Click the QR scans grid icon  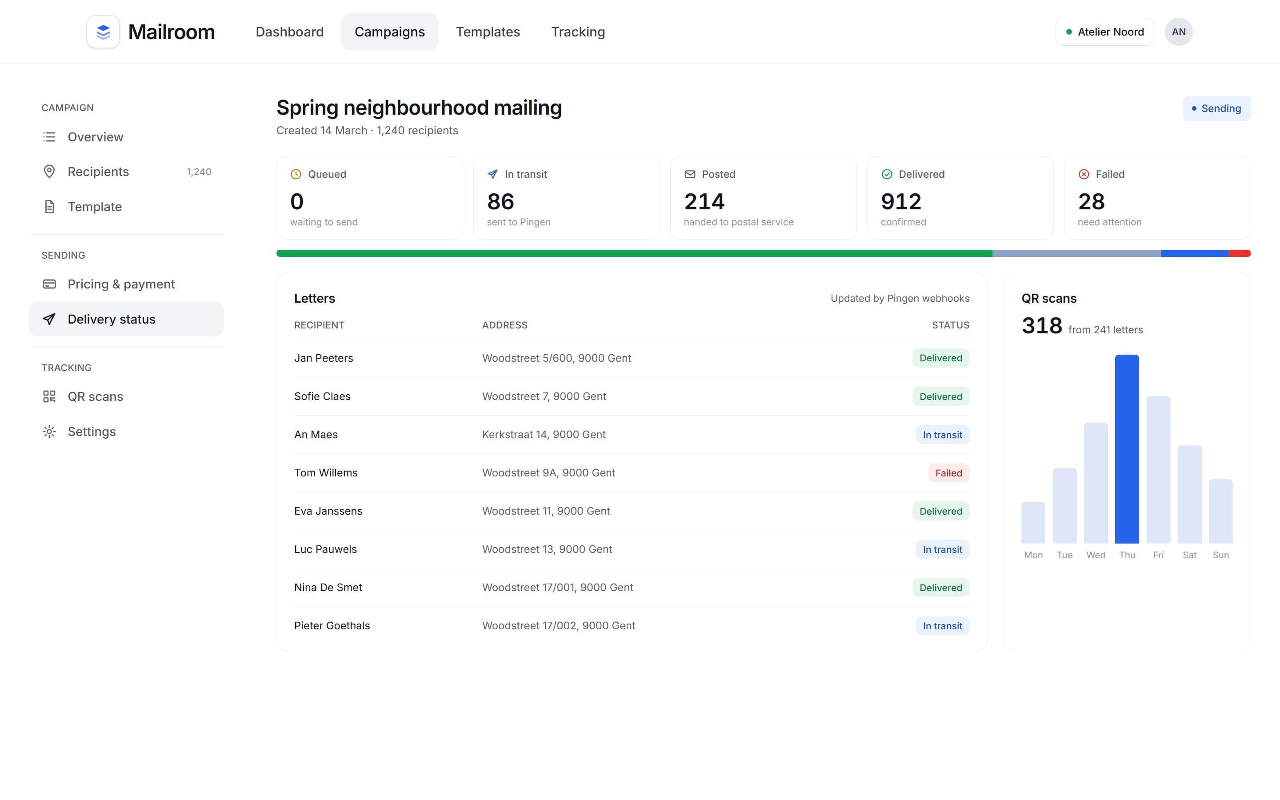click(49, 396)
